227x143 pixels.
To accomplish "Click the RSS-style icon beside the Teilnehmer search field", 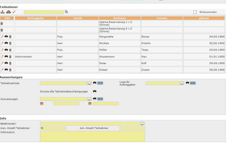I will [x=66, y=12].
